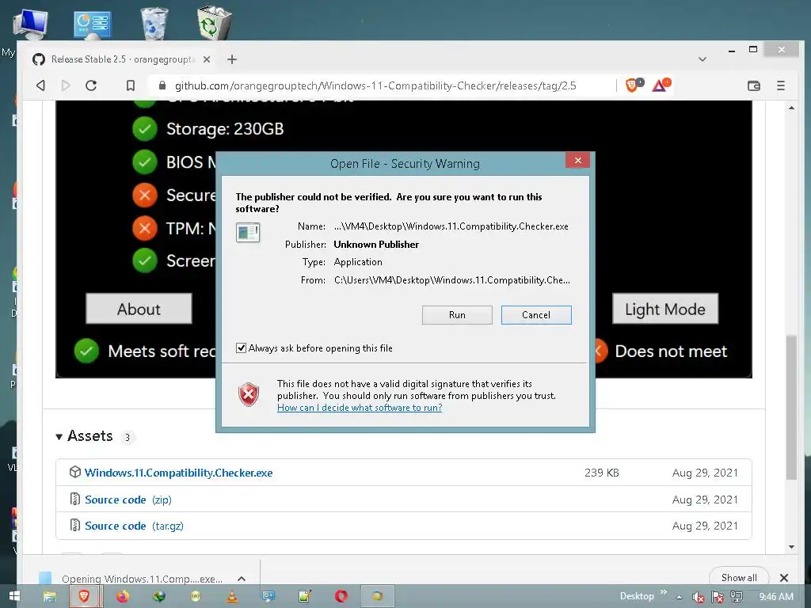Click the network tray icon
The image size is (811, 608).
[736, 597]
